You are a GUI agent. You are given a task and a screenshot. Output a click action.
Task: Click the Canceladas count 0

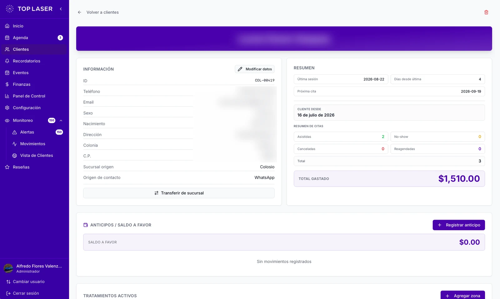(383, 149)
